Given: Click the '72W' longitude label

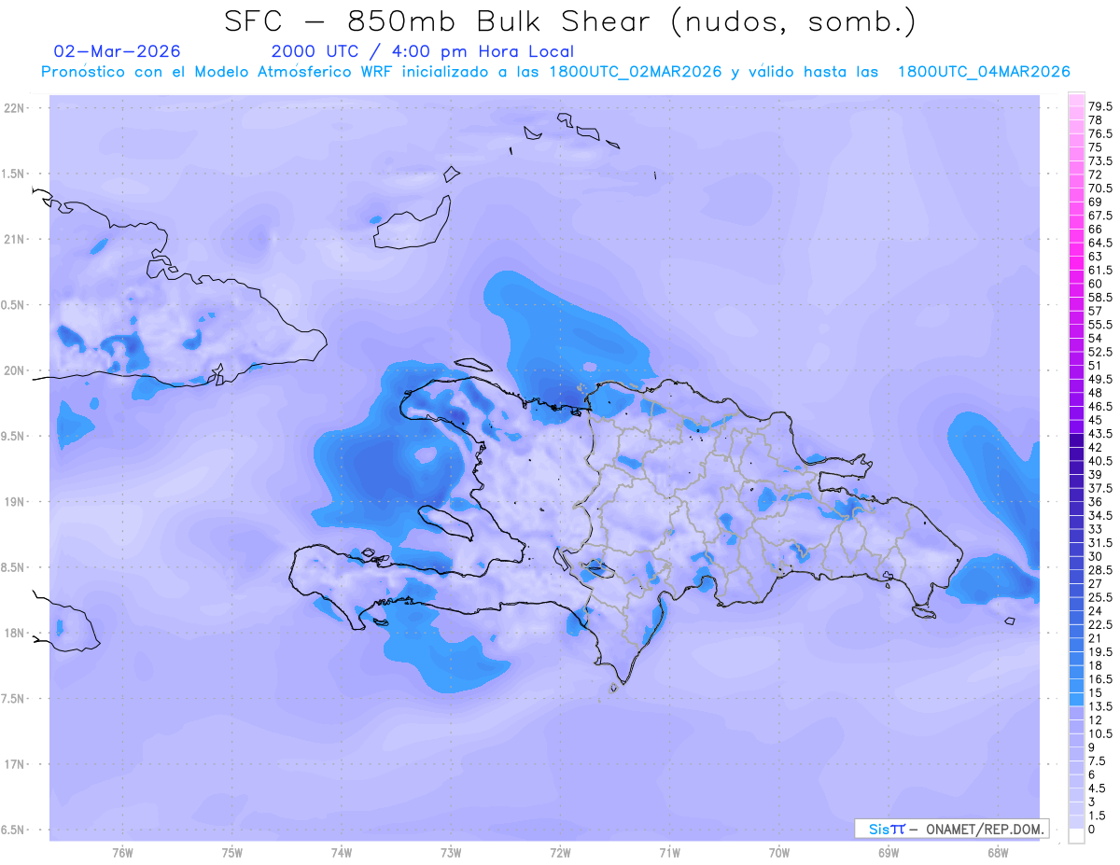Looking at the screenshot, I should click(x=560, y=853).
